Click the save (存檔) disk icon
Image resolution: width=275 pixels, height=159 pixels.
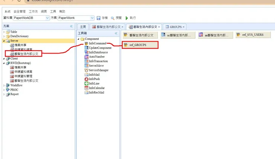tap(98, 18)
